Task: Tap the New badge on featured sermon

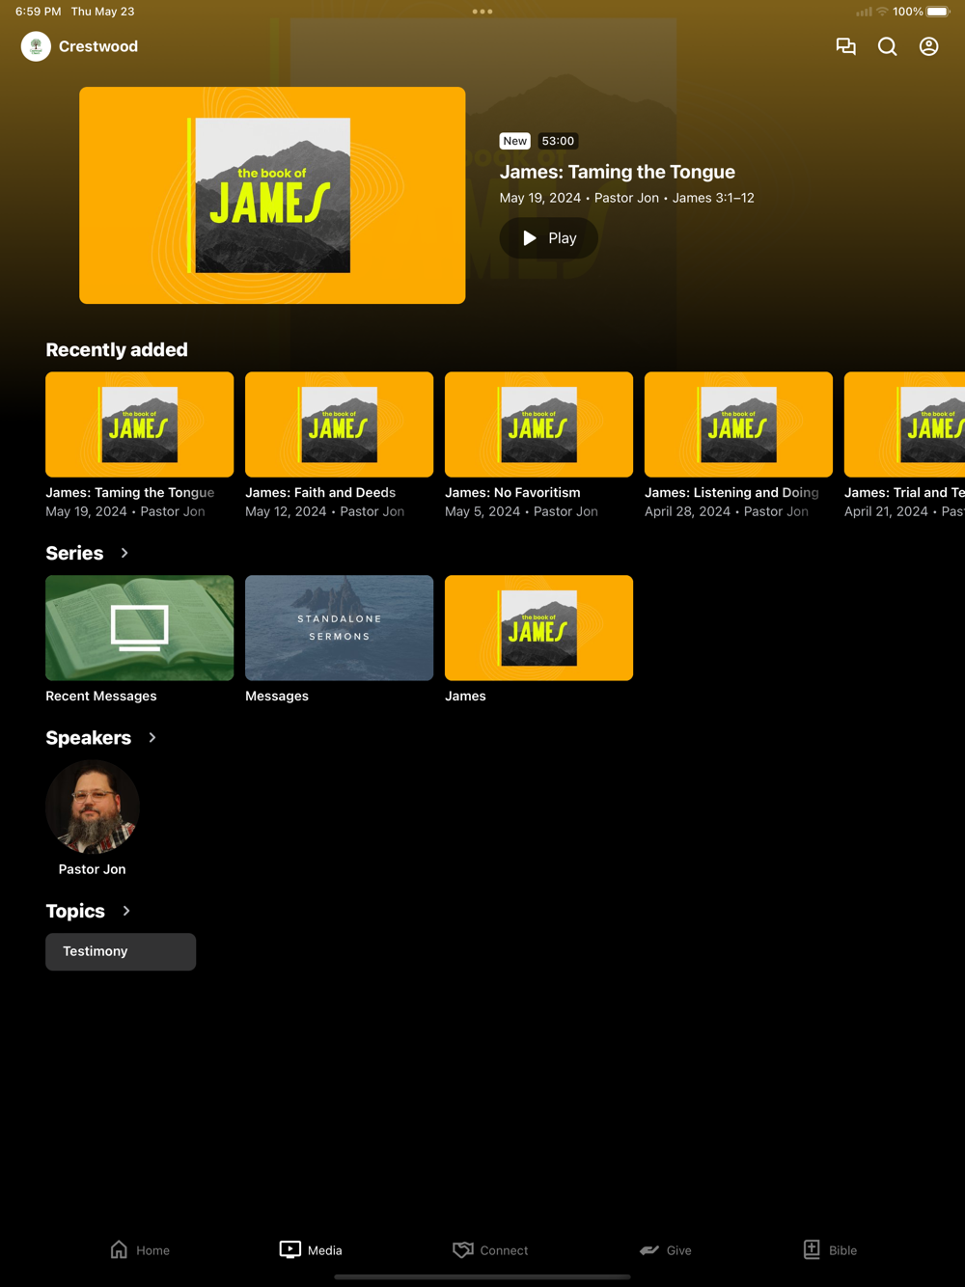Action: [515, 141]
